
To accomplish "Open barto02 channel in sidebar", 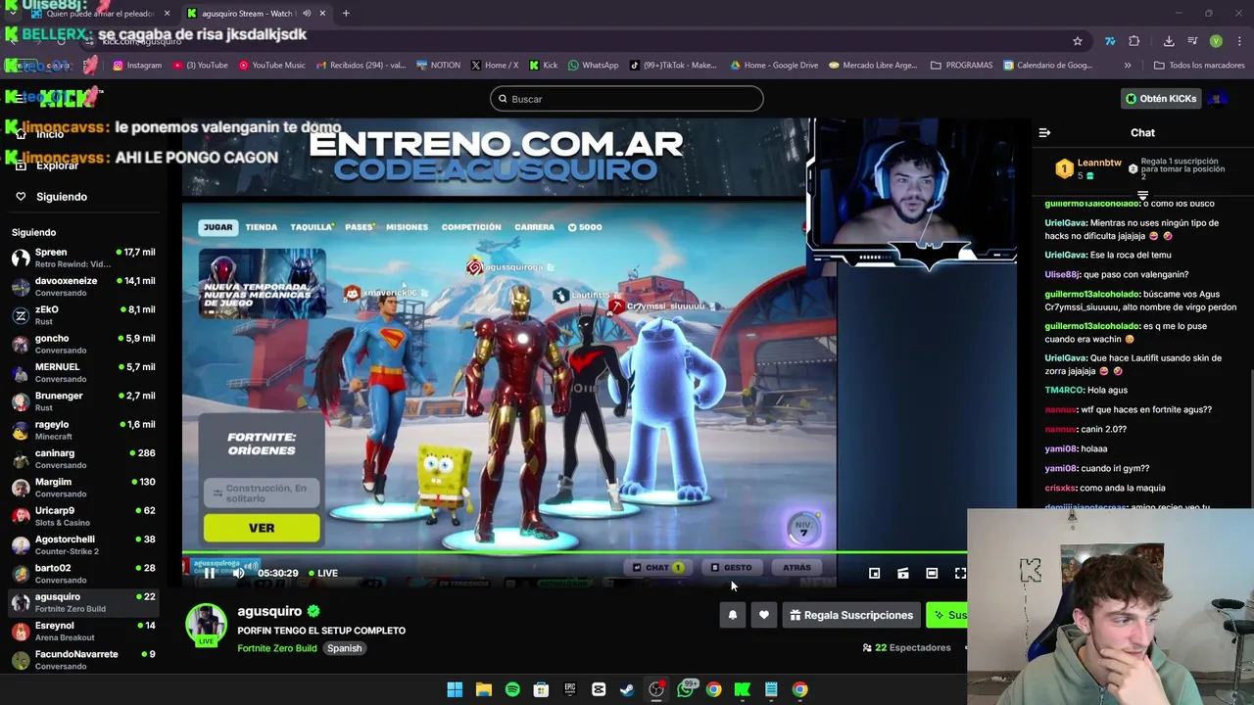I will tap(82, 573).
